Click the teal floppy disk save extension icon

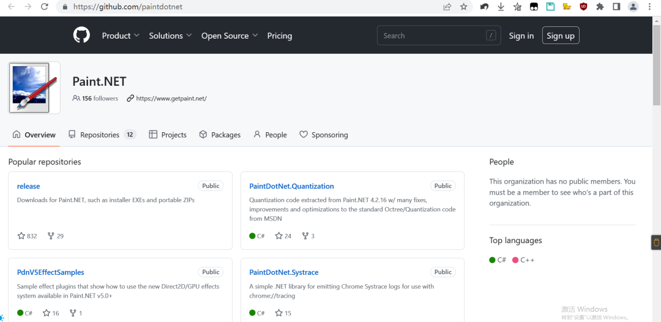click(550, 7)
